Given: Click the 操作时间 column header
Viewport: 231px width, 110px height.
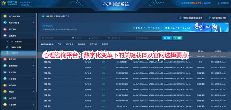Looking at the screenshot, I should pyautogui.click(x=218, y=51).
